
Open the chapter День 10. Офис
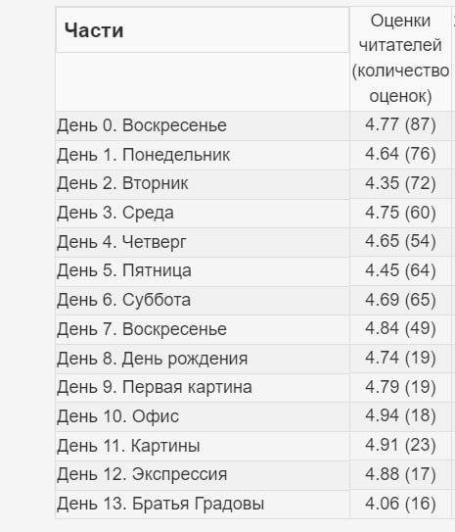click(x=117, y=416)
